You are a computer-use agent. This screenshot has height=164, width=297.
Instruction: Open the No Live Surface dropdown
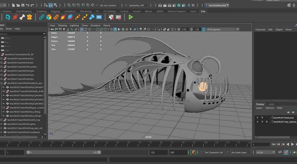tap(108, 5)
